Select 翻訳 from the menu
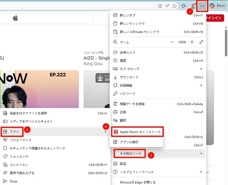This screenshot has height=185, width=228. tap(158, 120)
